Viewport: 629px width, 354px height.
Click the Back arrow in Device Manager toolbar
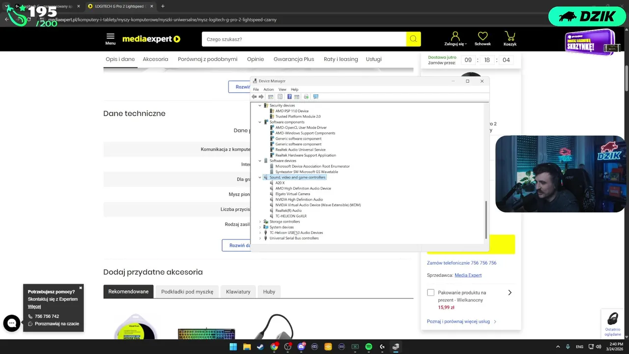click(254, 97)
